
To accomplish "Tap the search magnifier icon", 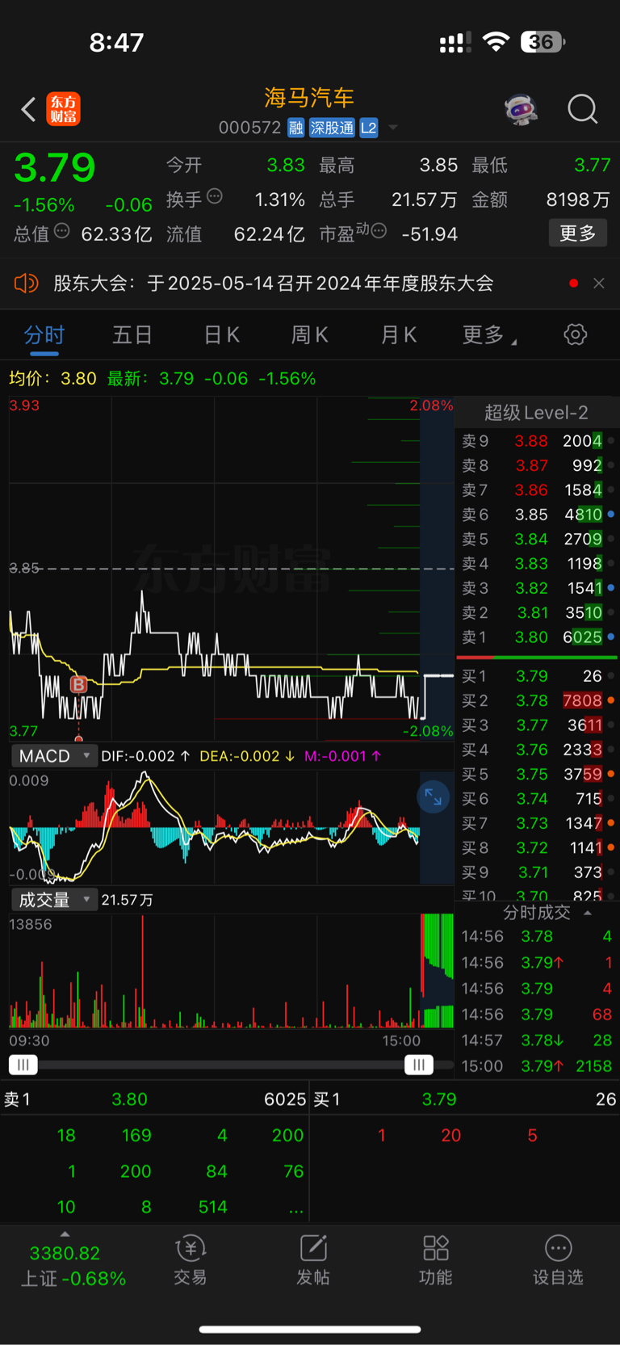I will 582,109.
